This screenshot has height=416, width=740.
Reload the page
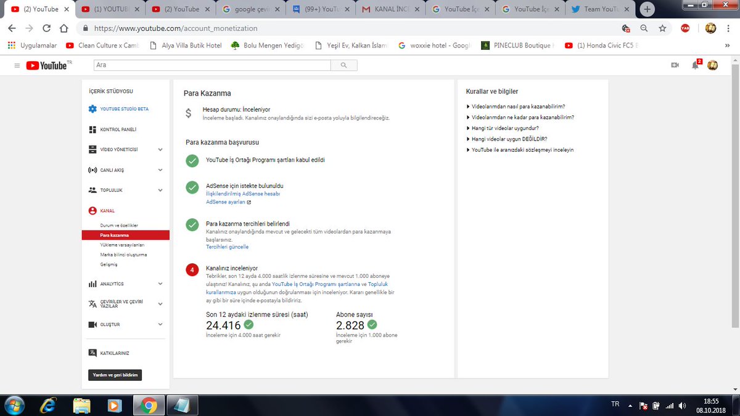pyautogui.click(x=46, y=28)
